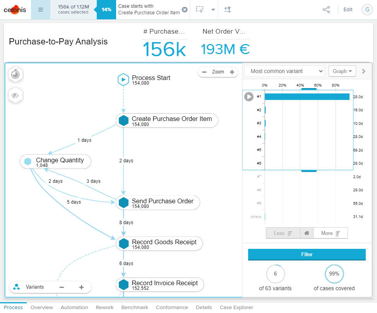The width and height of the screenshot is (377, 313).
Task: Switch to the Conformance tab
Action: (172, 308)
